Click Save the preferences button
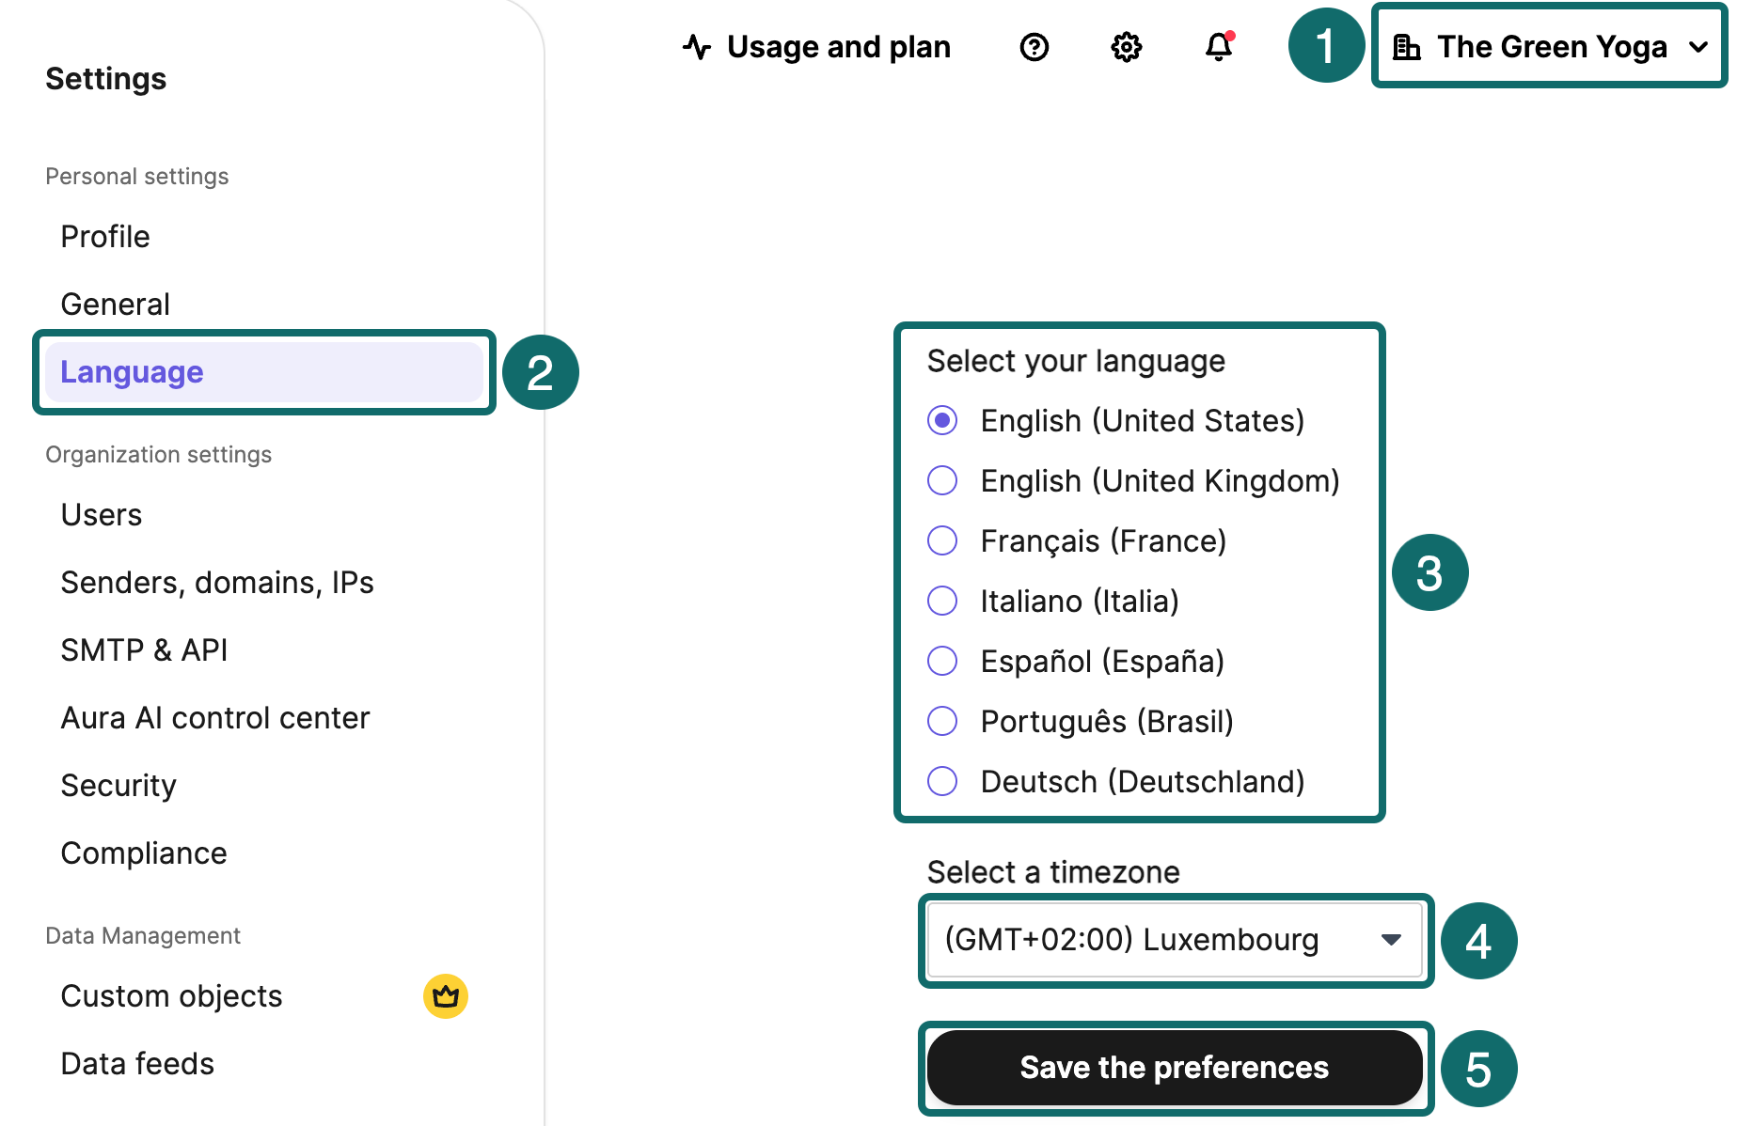The width and height of the screenshot is (1753, 1126). point(1174,1068)
